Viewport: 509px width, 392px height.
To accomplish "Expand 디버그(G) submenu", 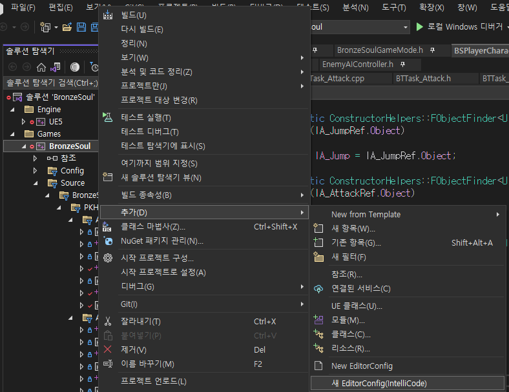I will (x=302, y=287).
